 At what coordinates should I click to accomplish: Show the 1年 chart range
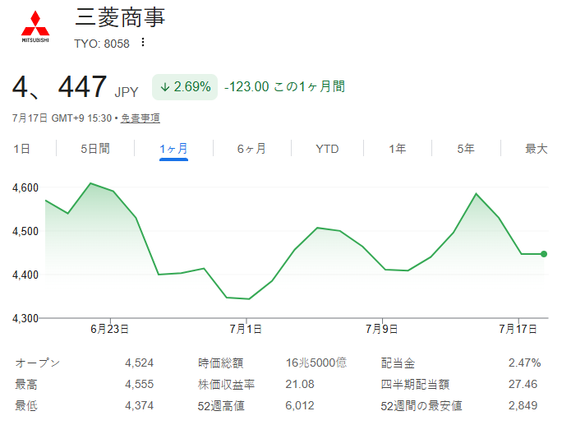click(398, 149)
